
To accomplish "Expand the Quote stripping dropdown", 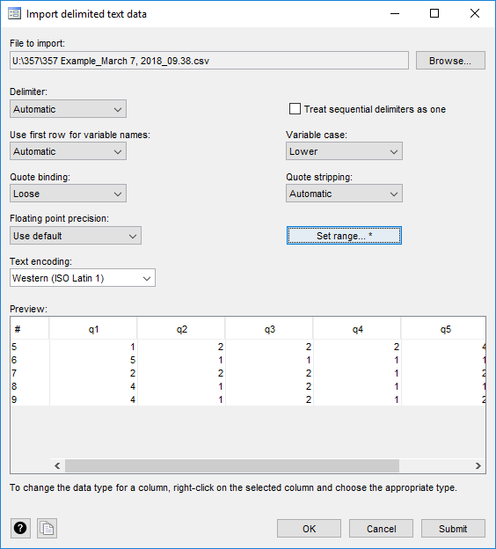I will (x=344, y=194).
